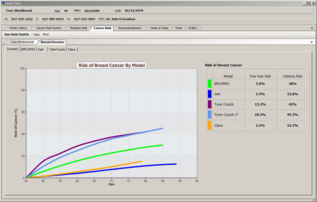Click chart title Risk of Breast Cancer By Model
Image resolution: width=317 pixels, height=202 pixels.
click(x=112, y=65)
